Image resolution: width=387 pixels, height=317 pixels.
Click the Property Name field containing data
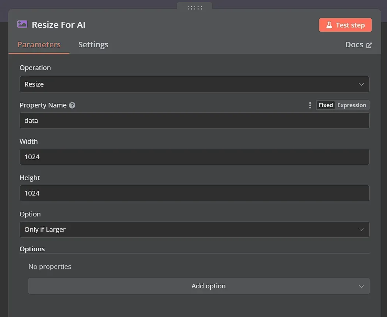coord(194,120)
